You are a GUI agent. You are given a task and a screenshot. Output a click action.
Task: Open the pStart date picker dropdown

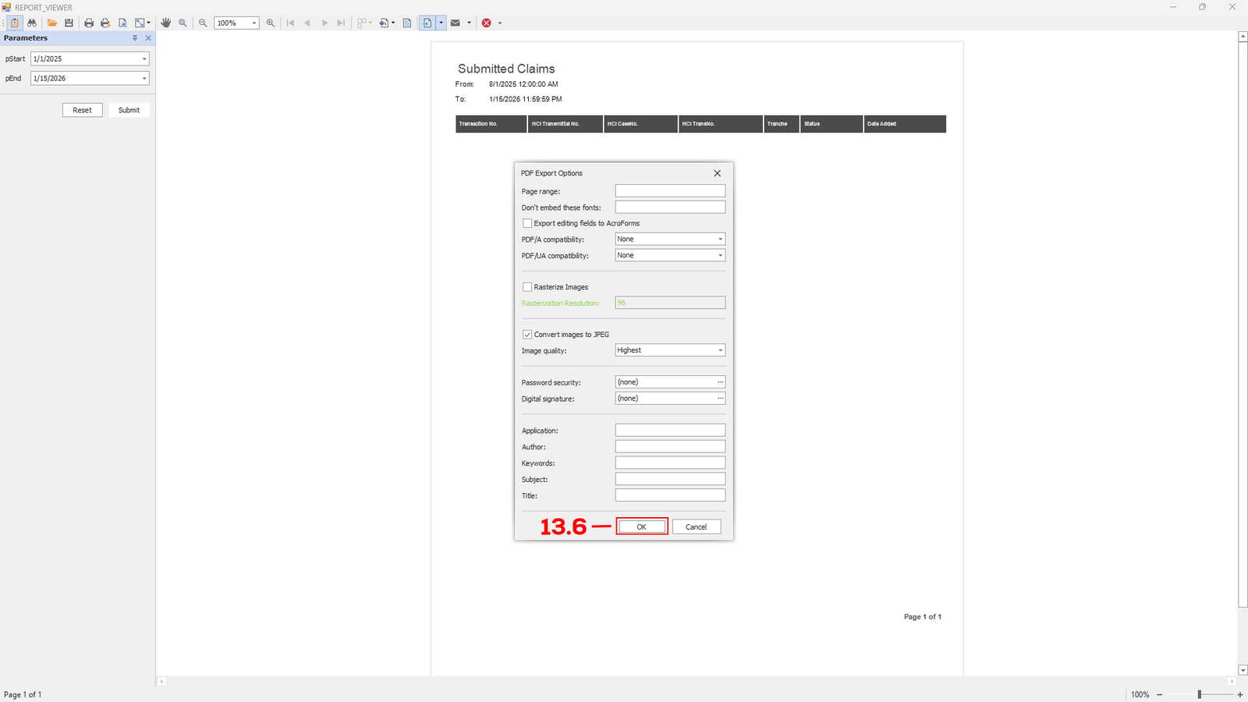pos(144,59)
